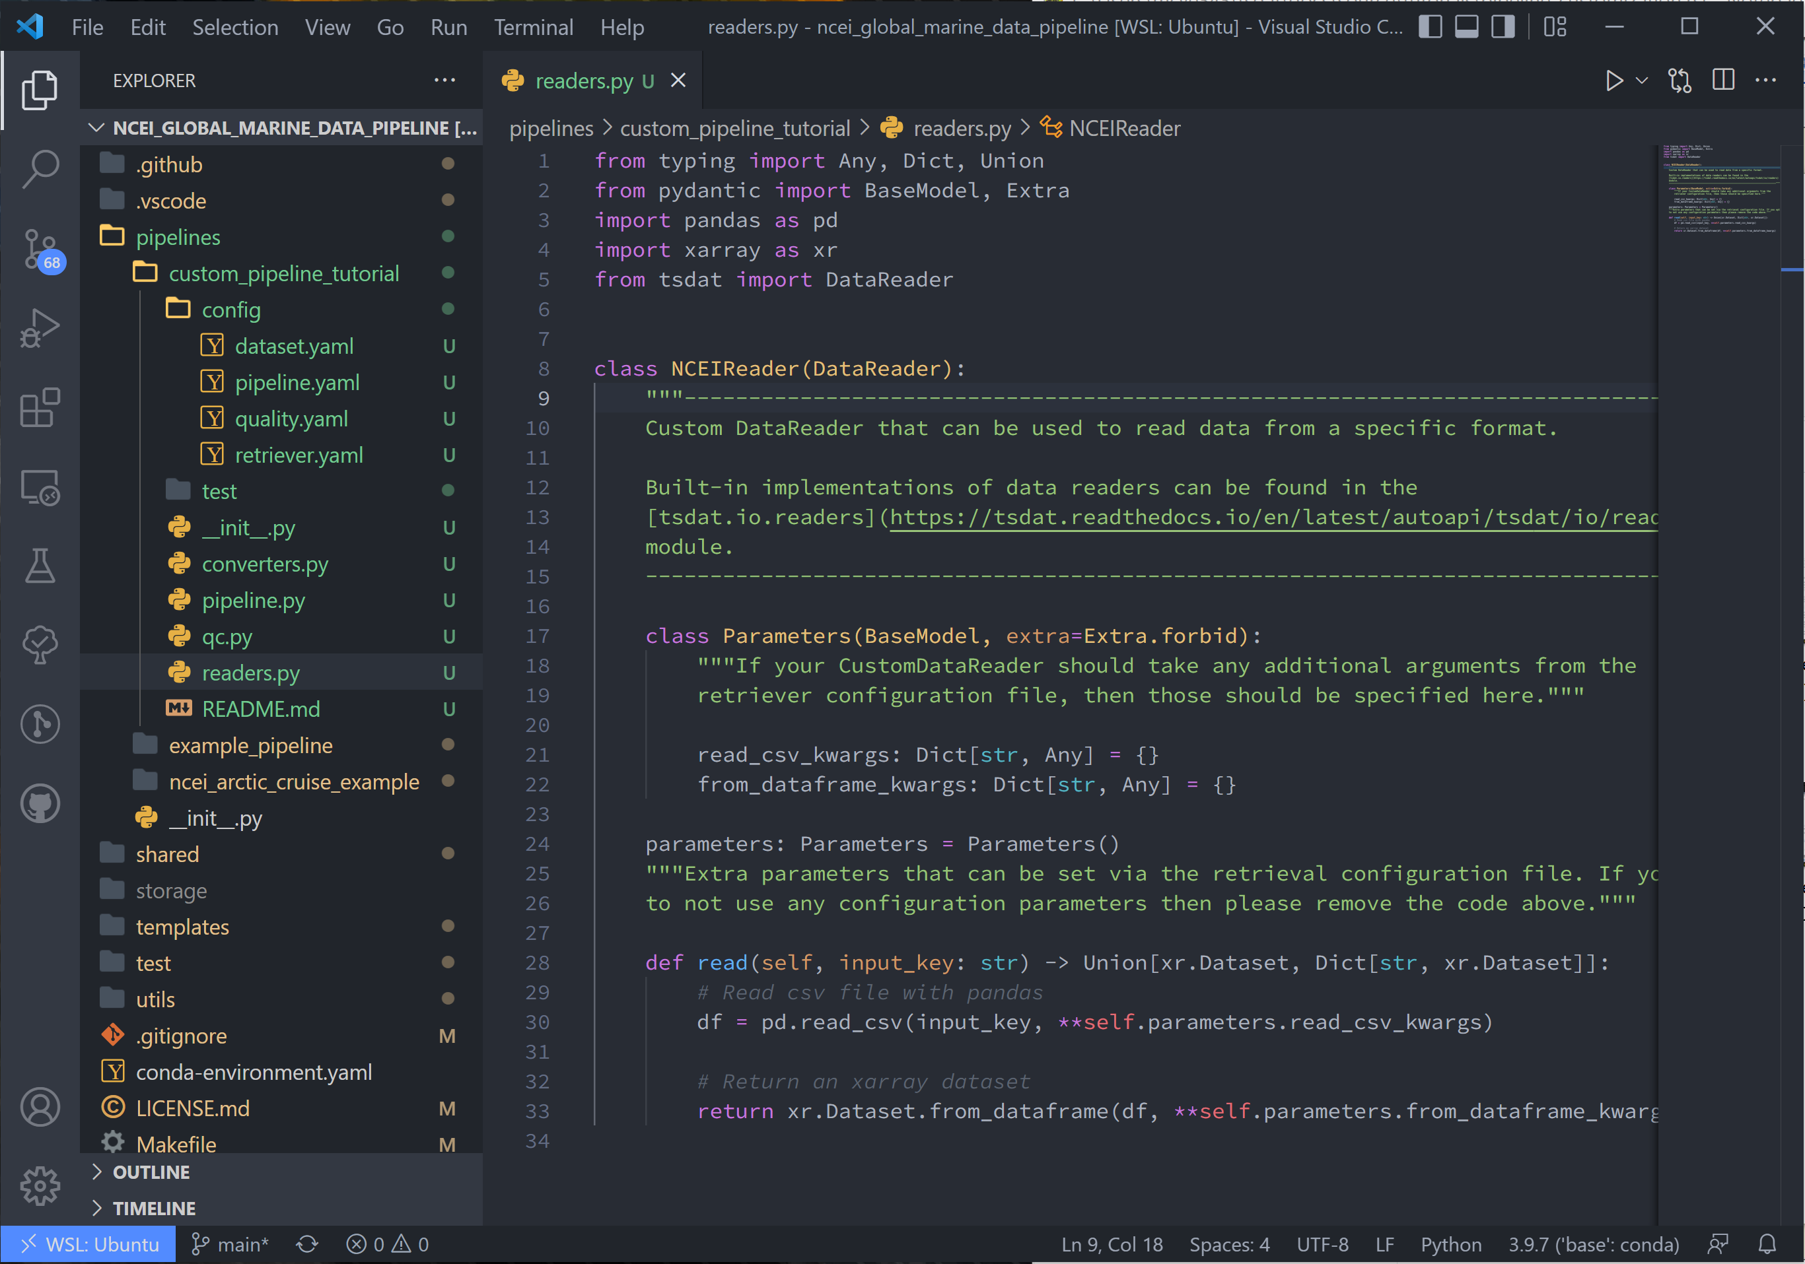Open the Edit menu
The width and height of the screenshot is (1805, 1264).
click(x=148, y=28)
